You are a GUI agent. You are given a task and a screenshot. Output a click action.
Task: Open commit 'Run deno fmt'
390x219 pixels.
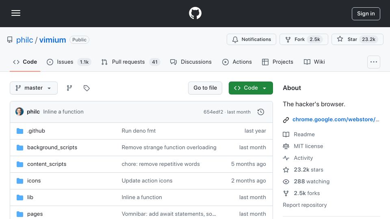click(139, 131)
